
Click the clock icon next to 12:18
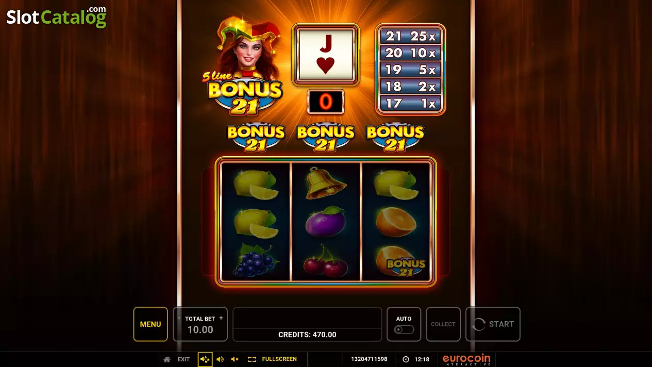click(x=406, y=359)
